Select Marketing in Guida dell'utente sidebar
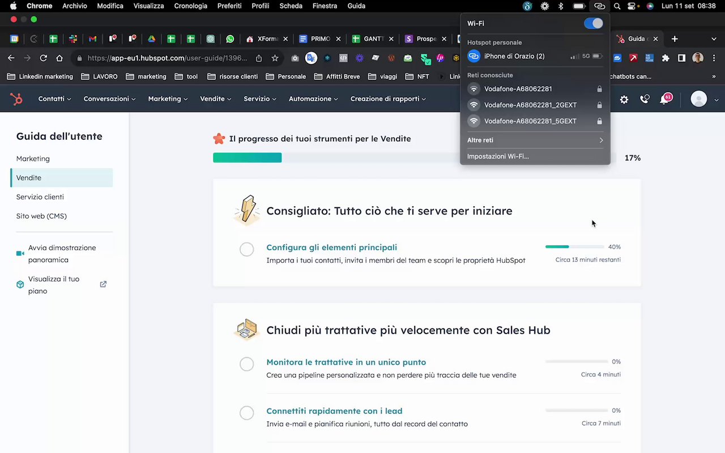 tap(33, 159)
